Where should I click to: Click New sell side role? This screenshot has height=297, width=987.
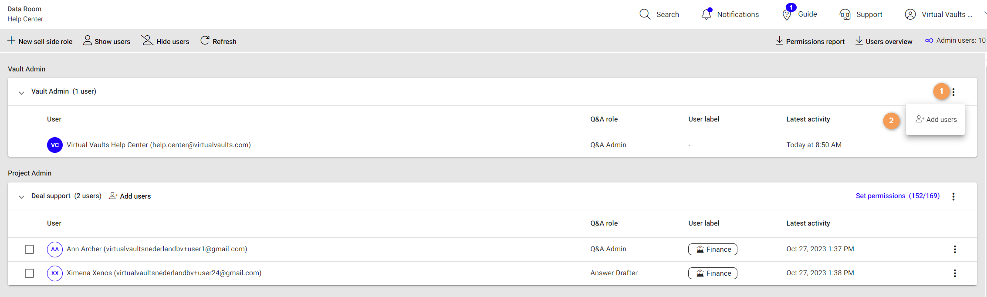click(40, 41)
